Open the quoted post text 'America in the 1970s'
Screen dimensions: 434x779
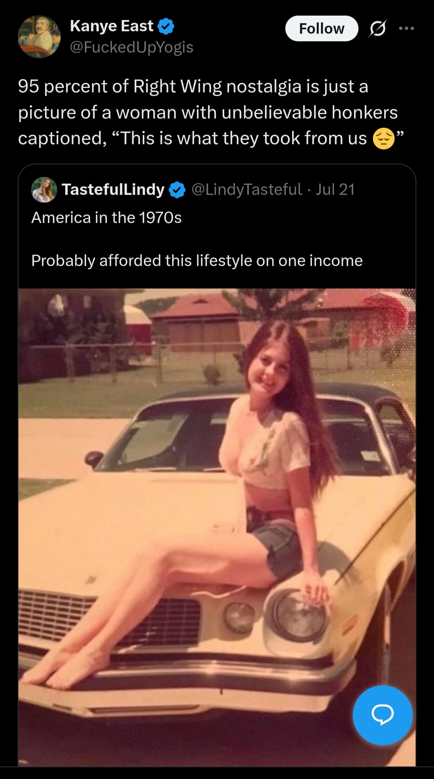106,217
